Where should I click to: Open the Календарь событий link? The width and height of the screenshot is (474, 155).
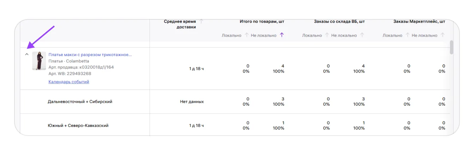(x=69, y=82)
